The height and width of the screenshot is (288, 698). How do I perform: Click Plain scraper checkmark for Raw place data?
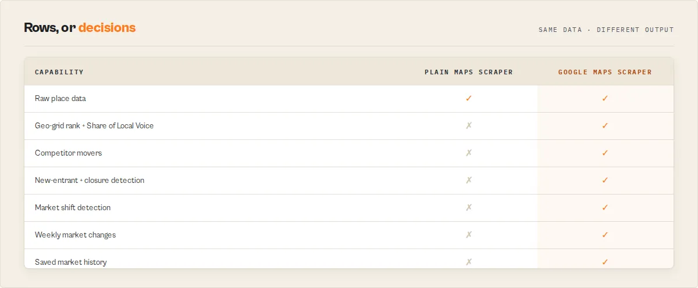tap(469, 98)
